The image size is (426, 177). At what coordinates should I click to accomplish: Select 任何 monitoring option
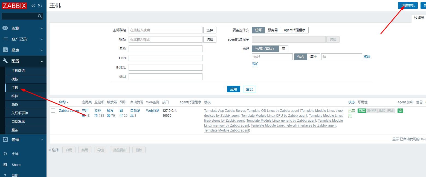pos(258,30)
